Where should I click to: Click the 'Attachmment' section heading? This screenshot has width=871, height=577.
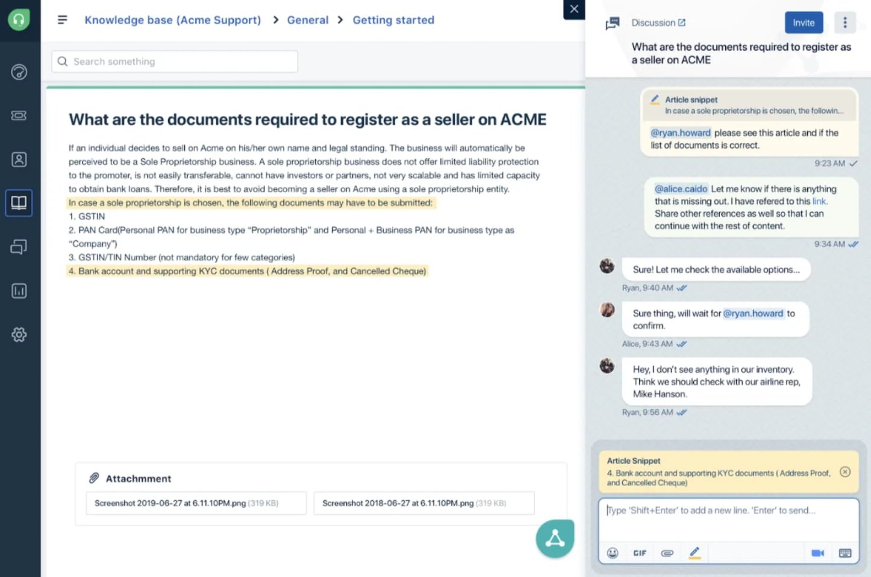(139, 479)
